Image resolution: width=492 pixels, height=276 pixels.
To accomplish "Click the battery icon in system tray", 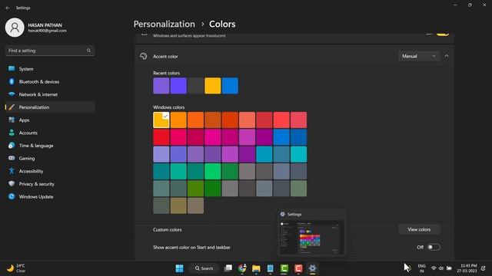I will point(449,268).
